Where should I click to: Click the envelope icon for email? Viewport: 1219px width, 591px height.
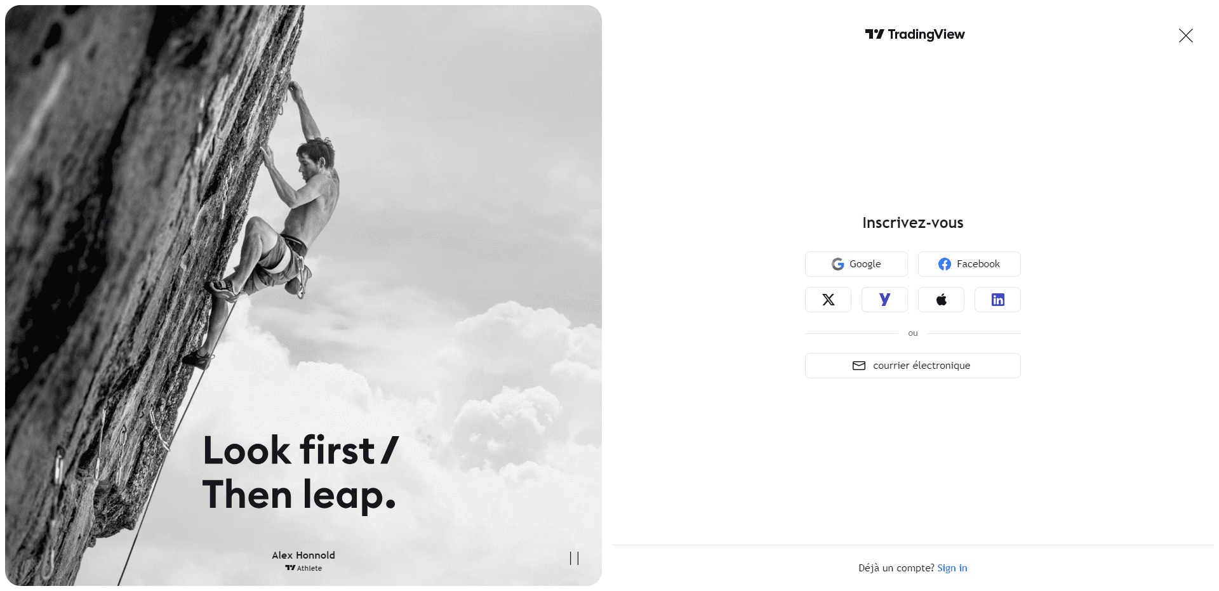[858, 366]
